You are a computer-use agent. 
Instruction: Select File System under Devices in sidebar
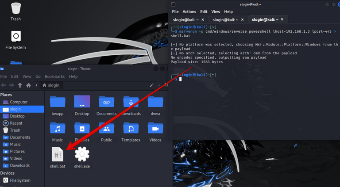[22, 180]
